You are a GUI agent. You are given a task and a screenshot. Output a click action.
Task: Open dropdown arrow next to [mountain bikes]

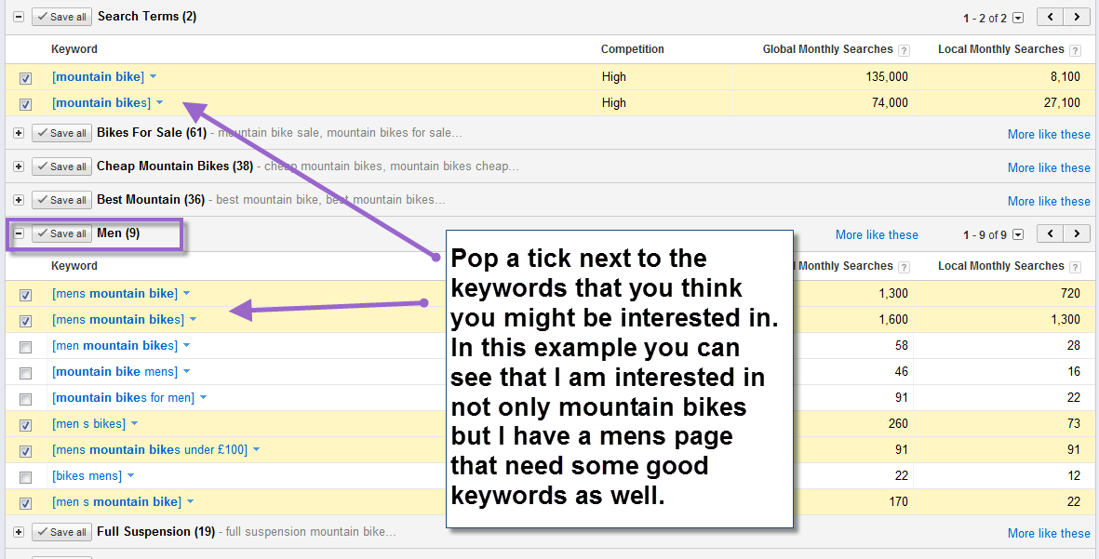coord(159,103)
